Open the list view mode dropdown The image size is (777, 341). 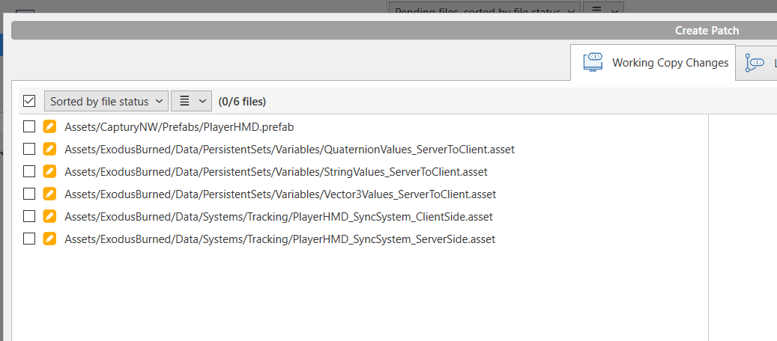tap(191, 101)
